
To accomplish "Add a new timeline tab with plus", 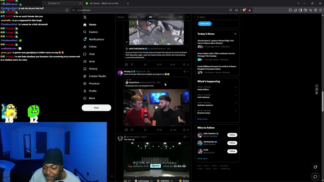I will pos(188,17).
